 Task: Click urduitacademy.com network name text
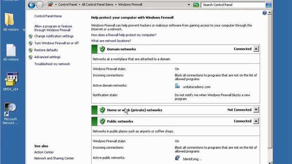coord(197,87)
